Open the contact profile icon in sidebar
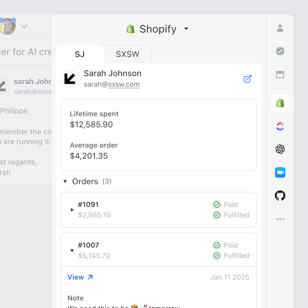 point(280,28)
